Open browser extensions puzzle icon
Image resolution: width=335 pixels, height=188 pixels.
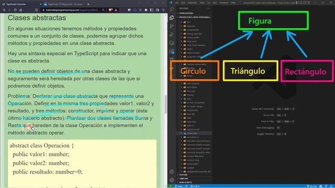tap(146, 10)
